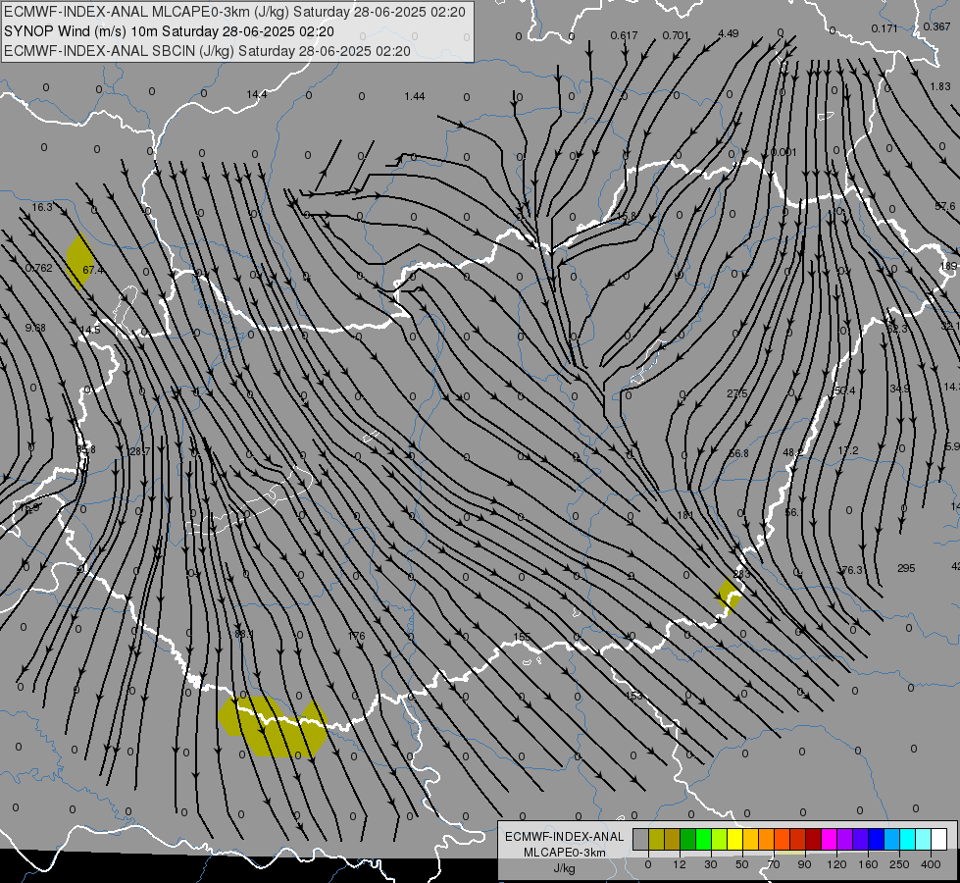Click the map value 0.762
The image size is (960, 883).
38,268
